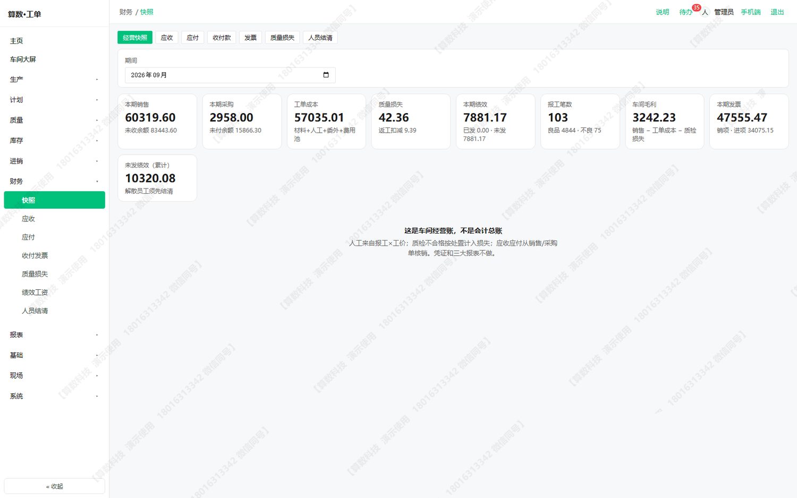Image resolution: width=797 pixels, height=498 pixels.
Task: Click the 报工笔数 103 card
Action: coord(580,122)
